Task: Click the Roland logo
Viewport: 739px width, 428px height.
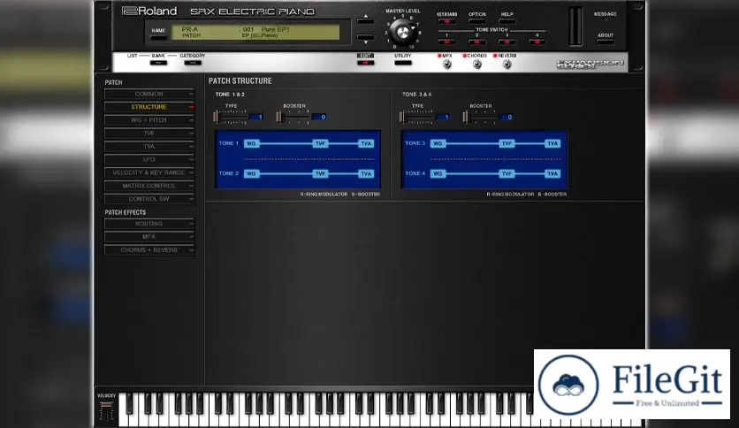Action: (149, 11)
